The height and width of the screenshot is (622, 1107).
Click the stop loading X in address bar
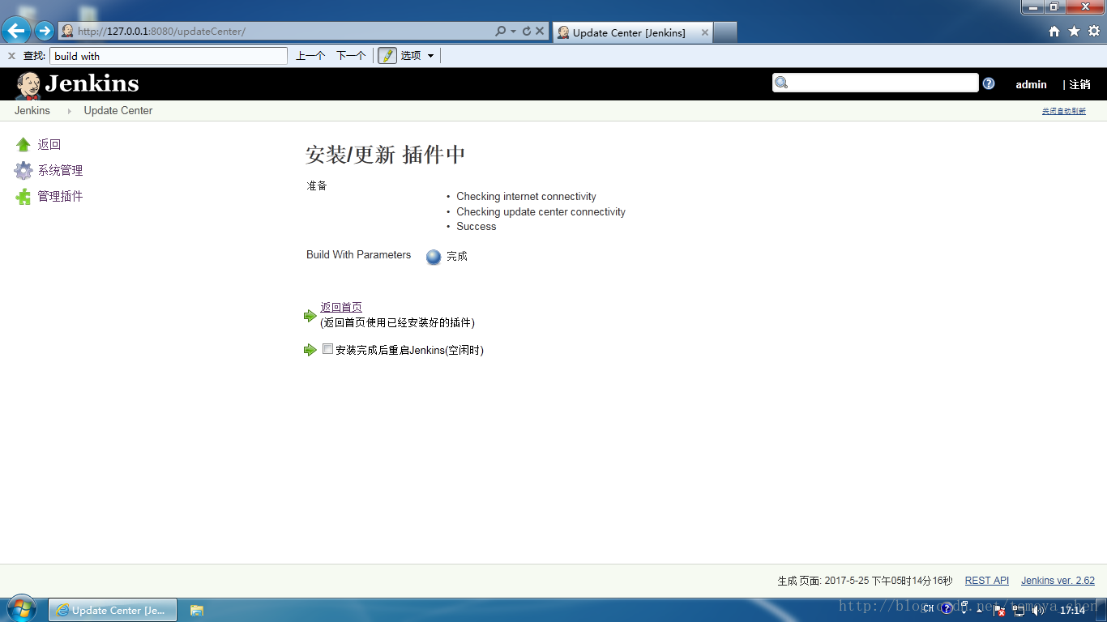pyautogui.click(x=540, y=31)
